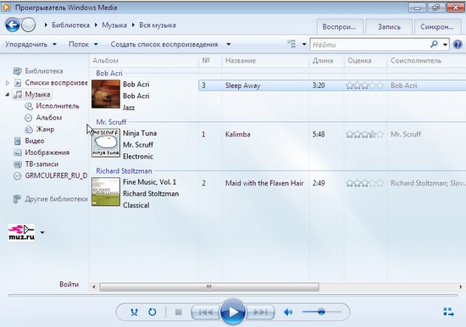Expand the Списки воспроизведения tree node
This screenshot has width=466, height=327.
pyautogui.click(x=8, y=83)
